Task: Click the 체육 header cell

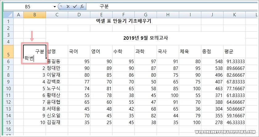Action: (190, 52)
